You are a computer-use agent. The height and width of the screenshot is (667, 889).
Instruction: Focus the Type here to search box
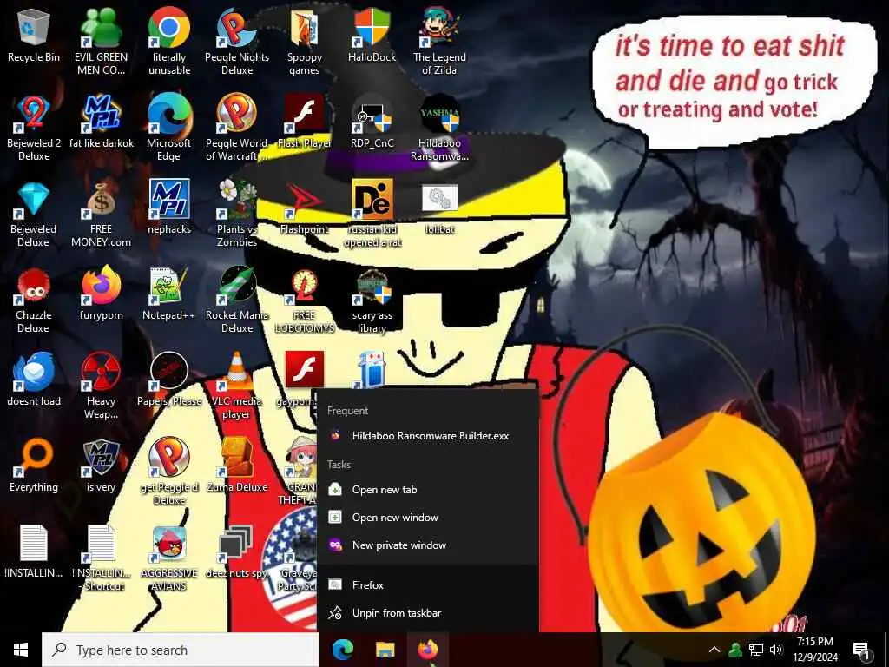coord(181,650)
